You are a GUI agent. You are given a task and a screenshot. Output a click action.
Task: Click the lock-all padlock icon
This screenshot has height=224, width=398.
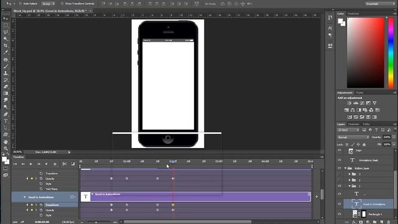coord(364,144)
